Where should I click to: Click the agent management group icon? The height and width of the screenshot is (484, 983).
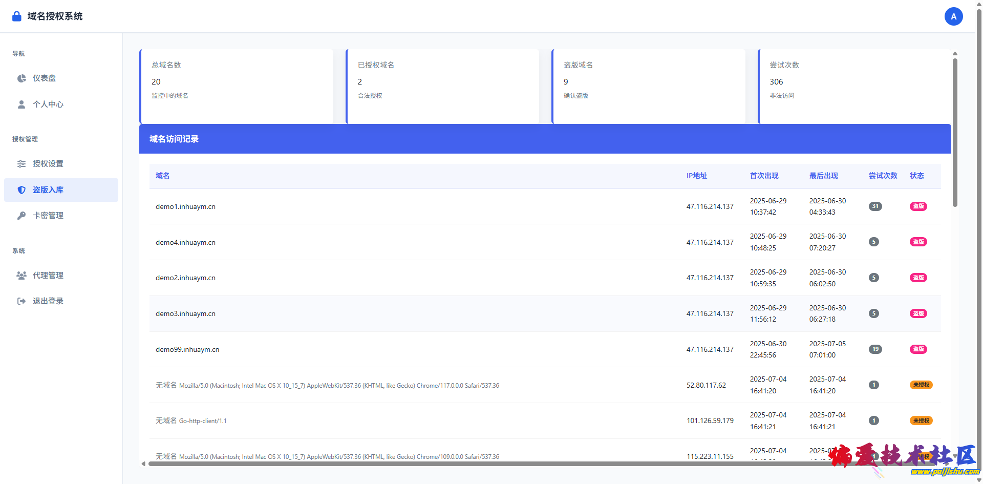tap(22, 276)
